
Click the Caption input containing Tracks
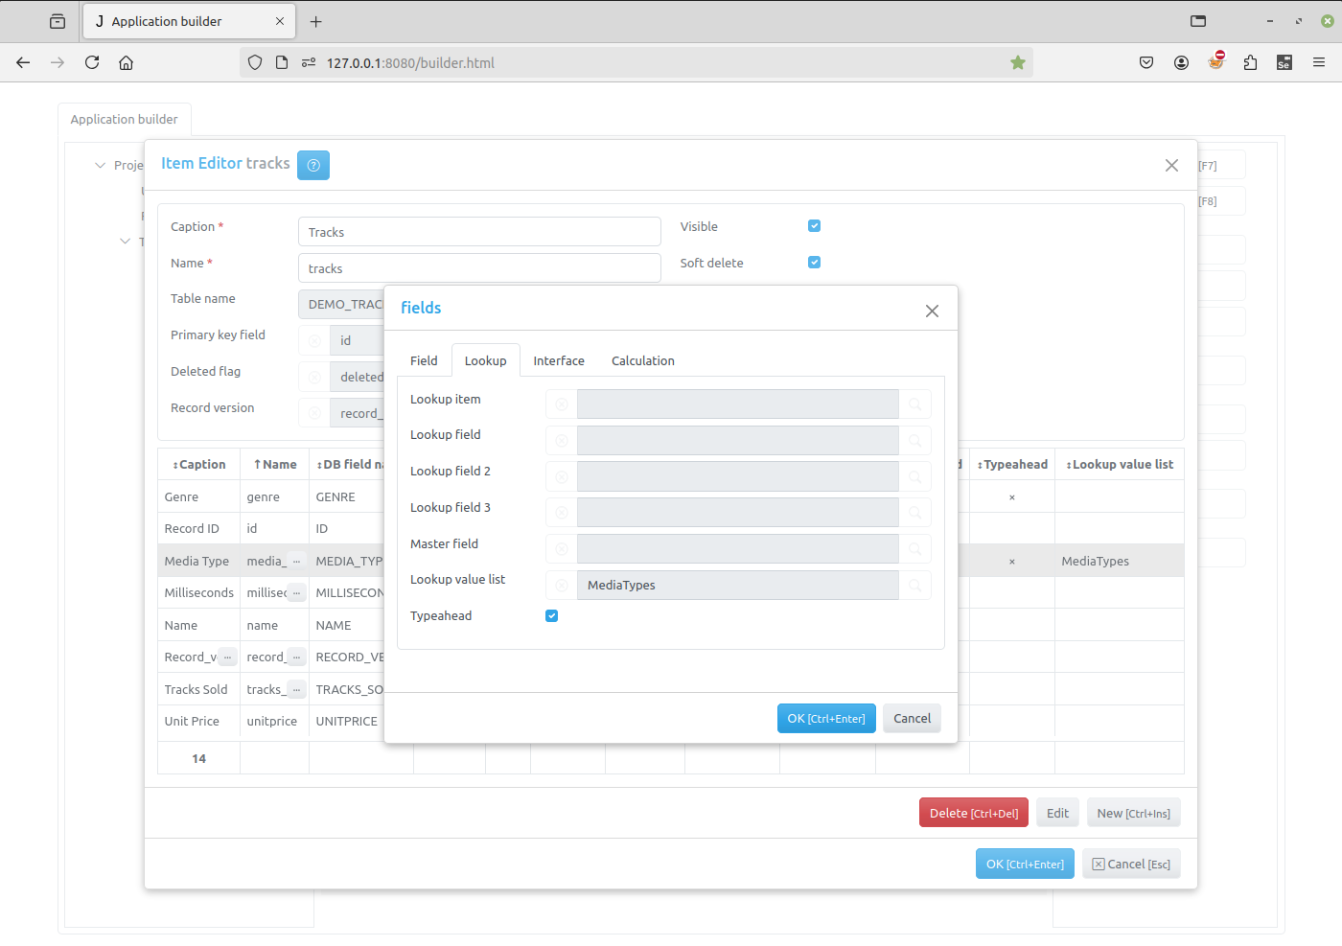click(479, 232)
